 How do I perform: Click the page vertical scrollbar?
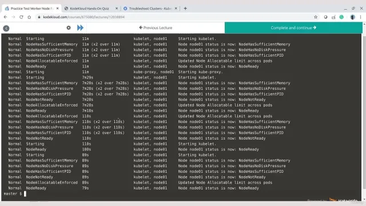click(364, 112)
